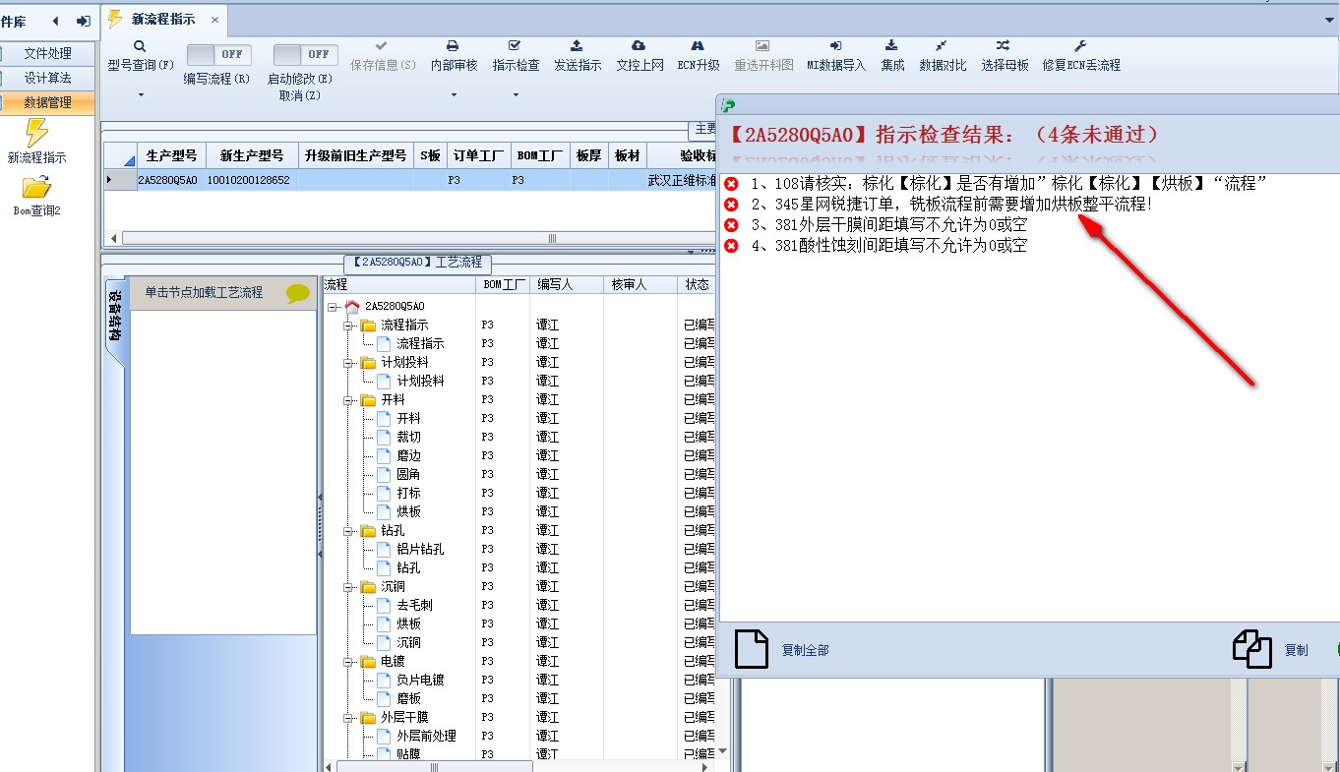Expand dropdown arrow under 内部审核

coord(454,95)
